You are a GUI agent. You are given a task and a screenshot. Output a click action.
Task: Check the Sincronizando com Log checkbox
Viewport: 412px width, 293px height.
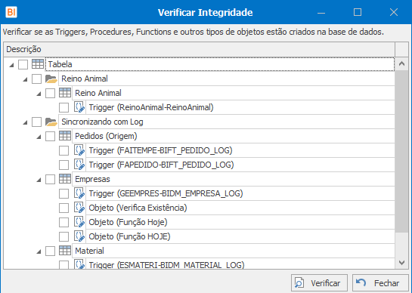(36, 122)
